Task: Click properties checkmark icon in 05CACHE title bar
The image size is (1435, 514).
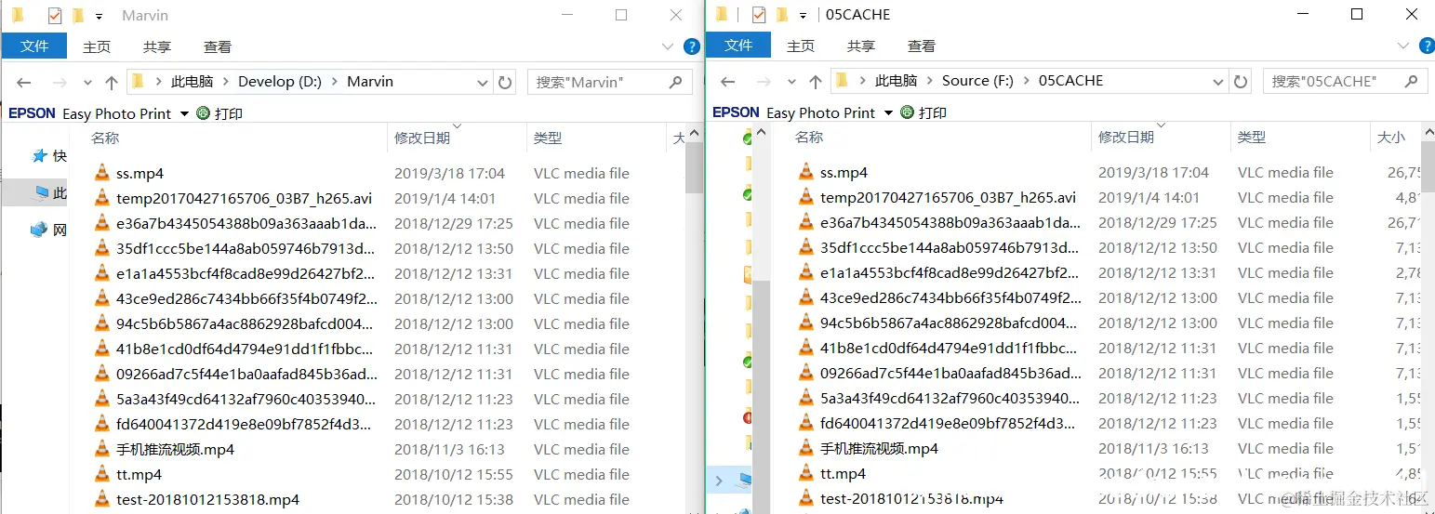Action: [x=758, y=15]
